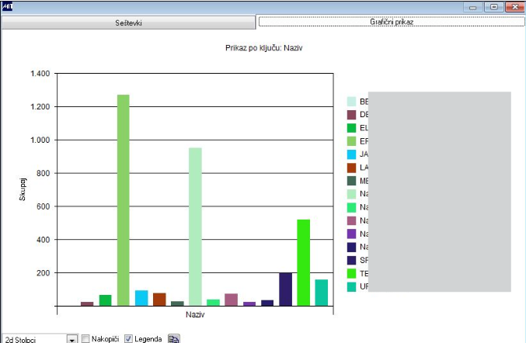Click the tall dark navy bar at 200

pos(285,289)
